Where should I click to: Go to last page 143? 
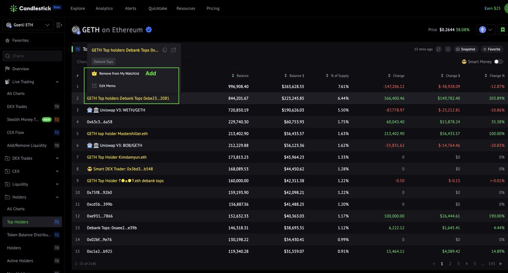(491, 264)
